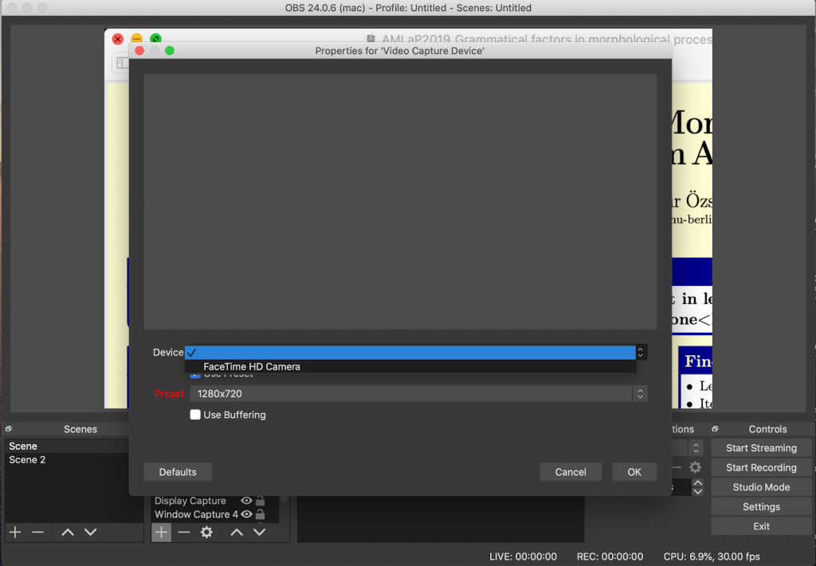Open source properties via the Sources gear icon

pyautogui.click(x=206, y=533)
